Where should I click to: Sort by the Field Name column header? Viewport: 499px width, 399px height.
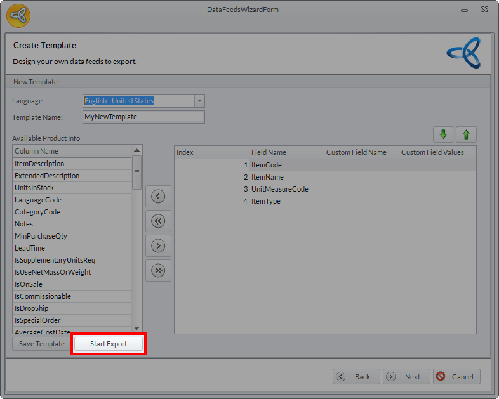286,152
